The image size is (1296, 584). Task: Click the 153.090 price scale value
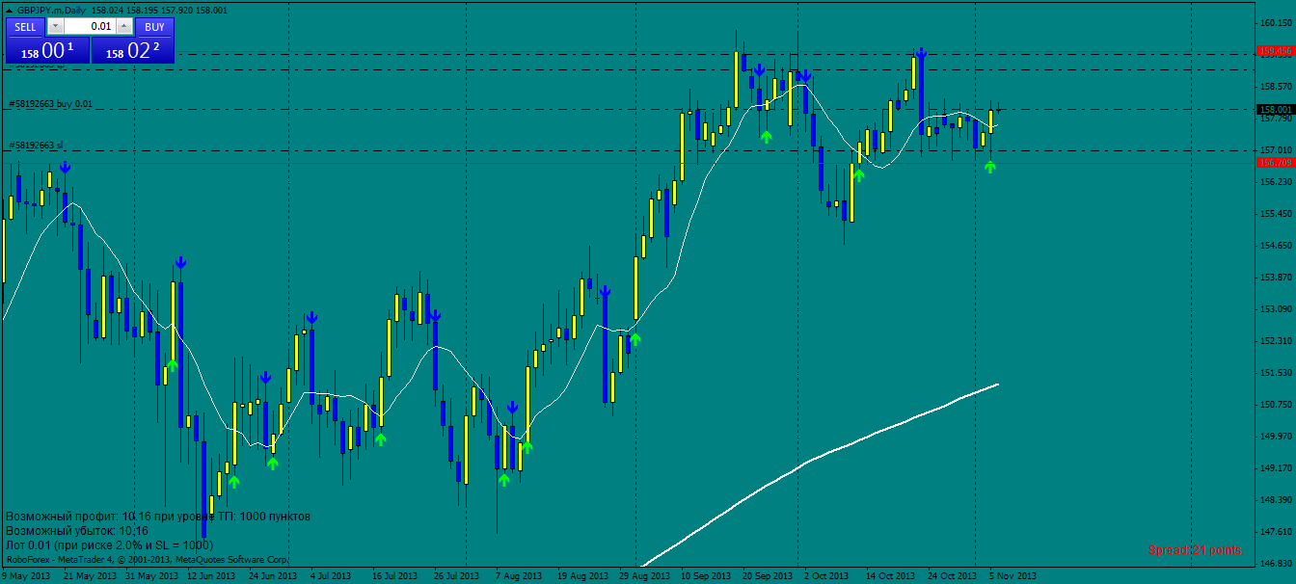click(x=1275, y=309)
